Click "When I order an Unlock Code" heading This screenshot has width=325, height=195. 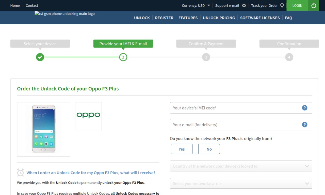click(x=91, y=173)
